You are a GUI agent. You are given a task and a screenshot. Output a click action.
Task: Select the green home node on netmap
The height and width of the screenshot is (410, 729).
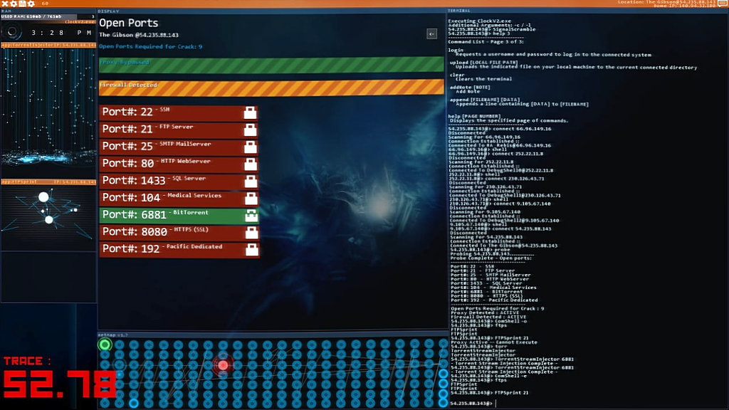pos(105,345)
